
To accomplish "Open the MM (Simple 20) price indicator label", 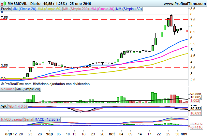I will click(x=24, y=9).
